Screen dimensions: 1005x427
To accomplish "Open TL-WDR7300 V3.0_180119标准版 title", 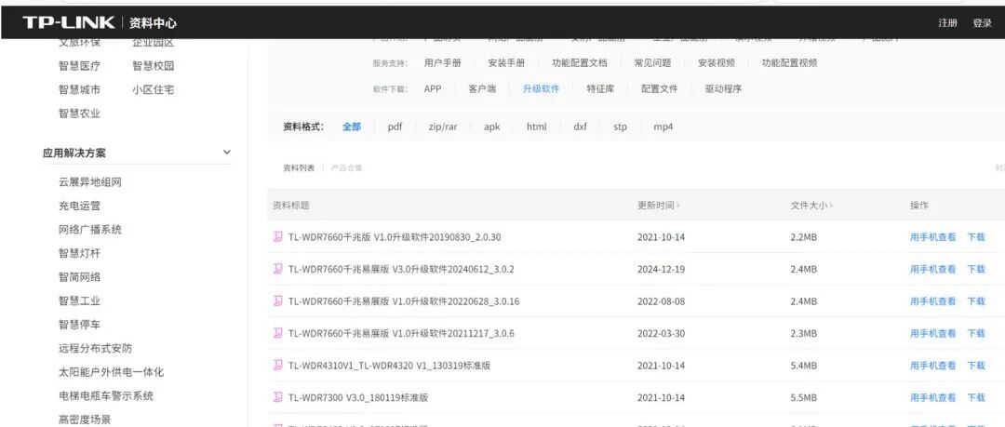I will click(x=357, y=397).
